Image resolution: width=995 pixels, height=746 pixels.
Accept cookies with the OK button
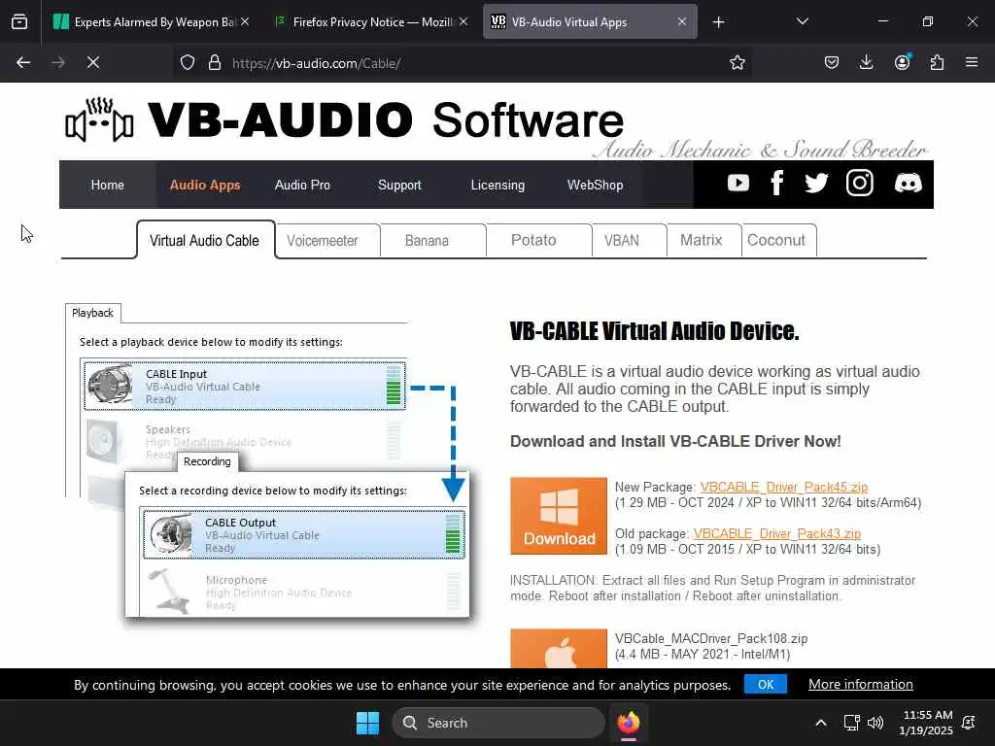[766, 685]
